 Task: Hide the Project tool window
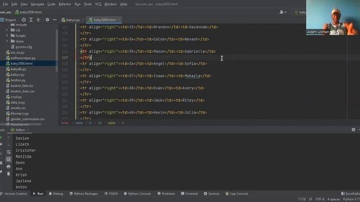point(55,20)
